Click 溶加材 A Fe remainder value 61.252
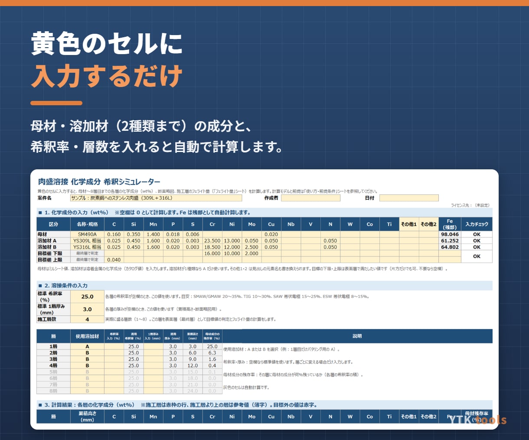The height and width of the screenshot is (440, 529). pos(450,241)
